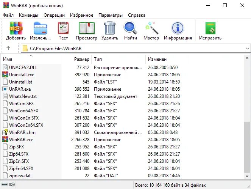
Task: Open the Найти (Find) magnifier tool
Action: pos(131,28)
